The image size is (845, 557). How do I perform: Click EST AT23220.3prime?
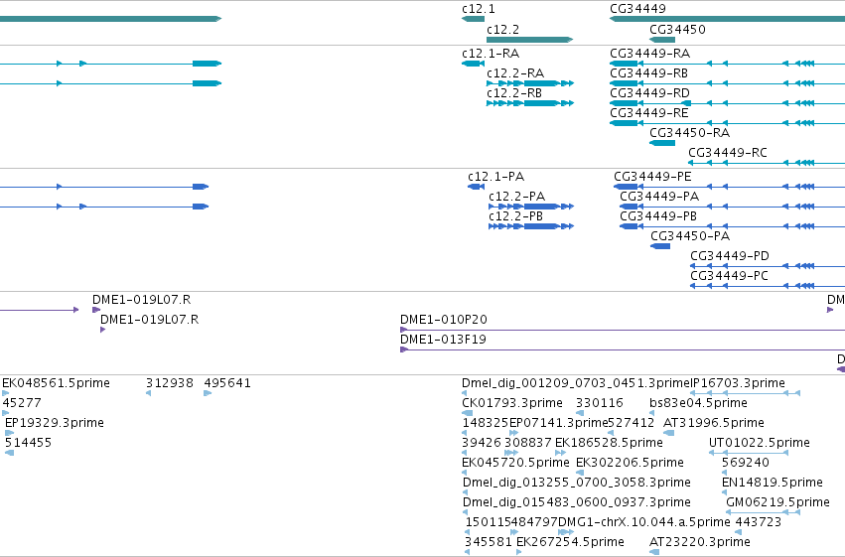[700, 543]
